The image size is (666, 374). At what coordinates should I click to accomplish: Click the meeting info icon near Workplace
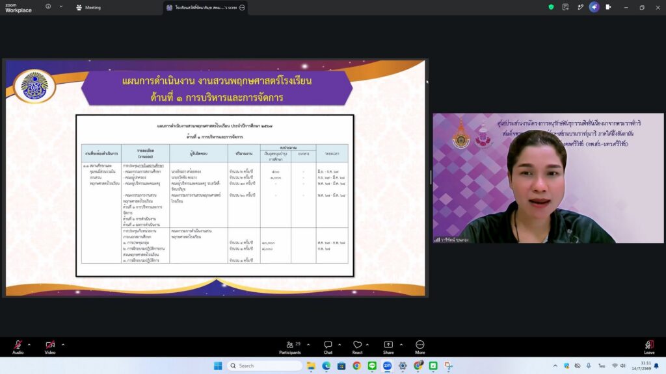(x=48, y=6)
